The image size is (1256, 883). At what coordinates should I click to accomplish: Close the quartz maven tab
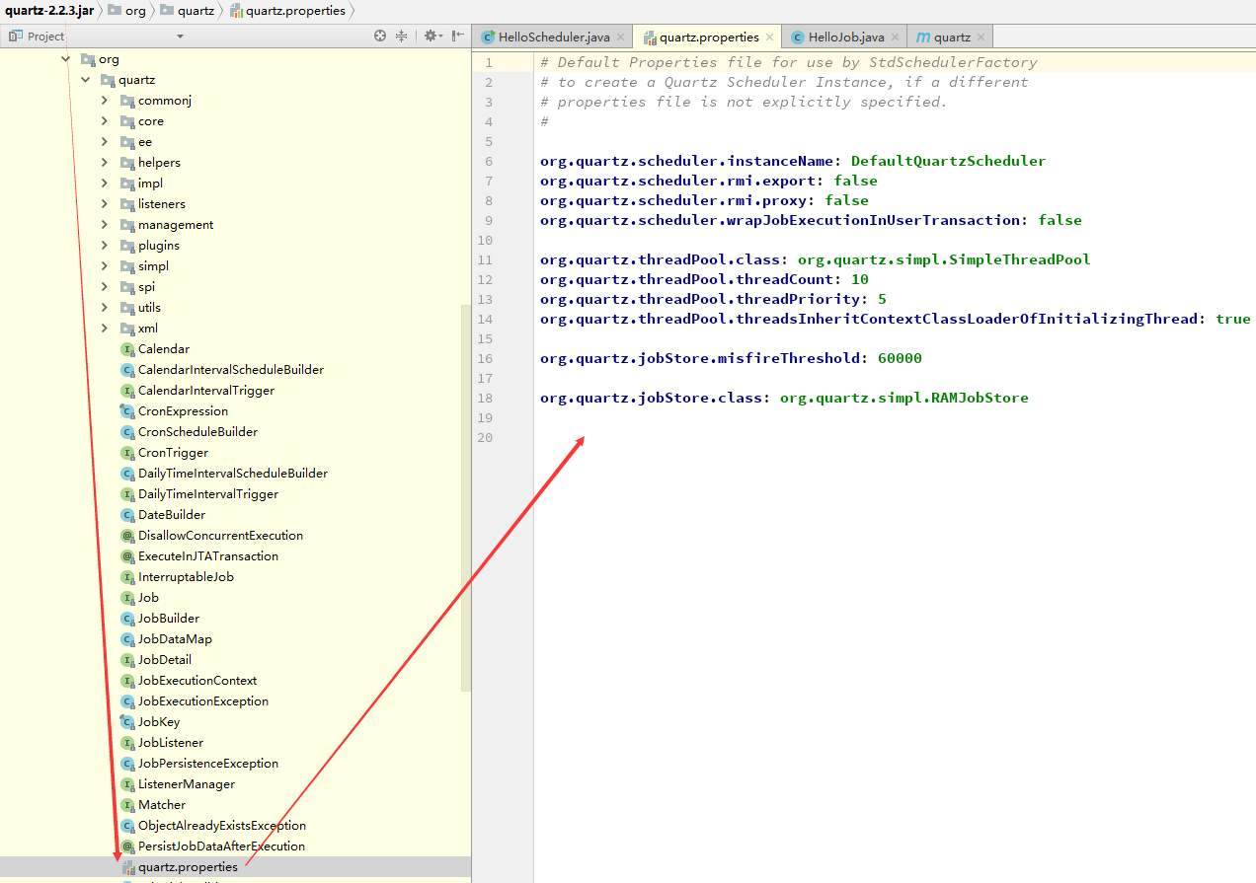coord(981,37)
